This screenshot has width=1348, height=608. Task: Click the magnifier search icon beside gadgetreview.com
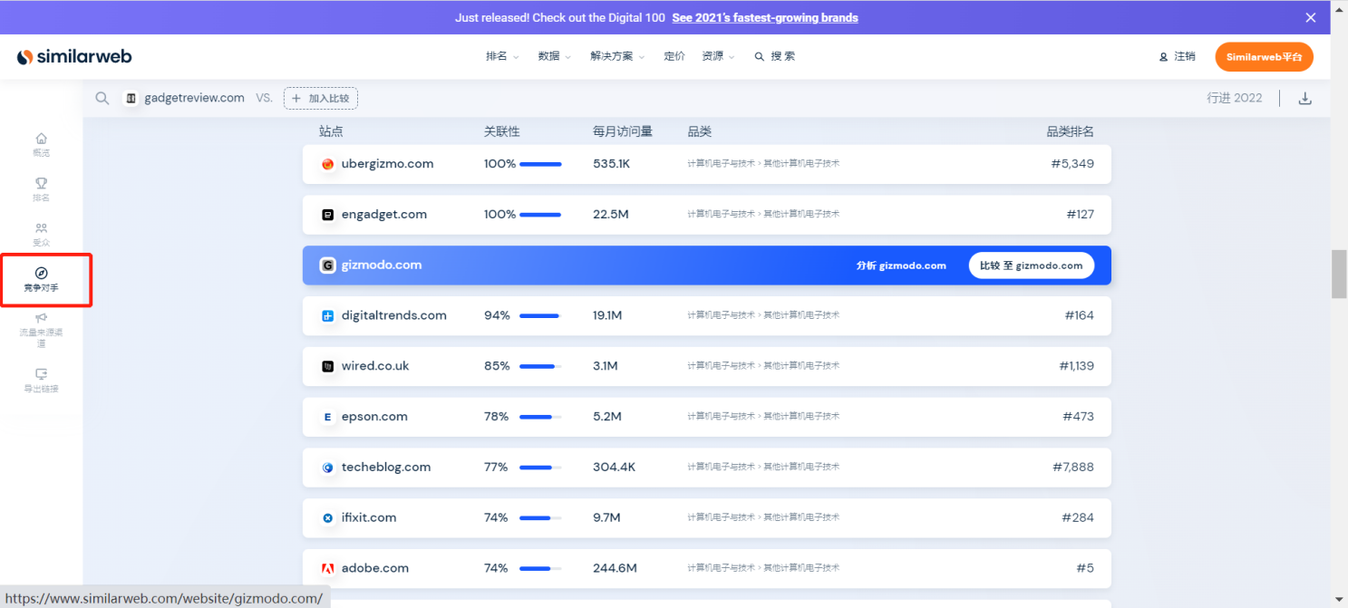point(102,98)
